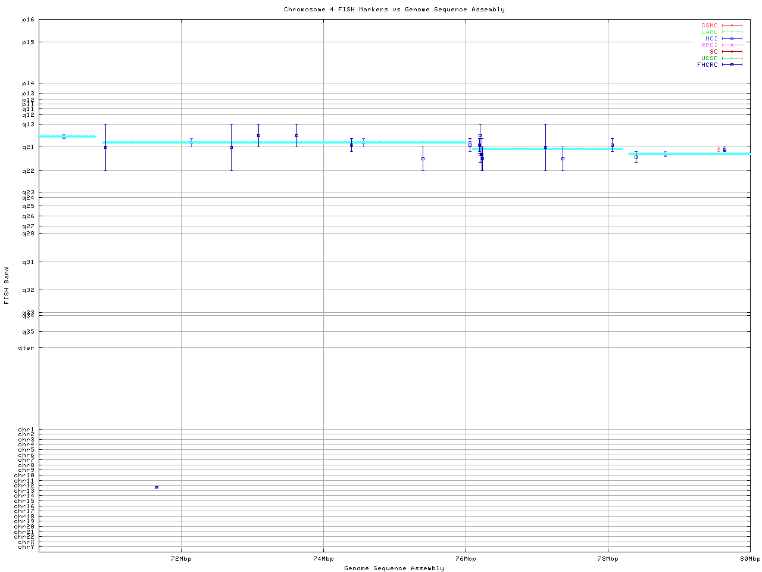Screen dimensions: 762x572
Task: Click the CSMC legend marker symbol
Action: [732, 26]
